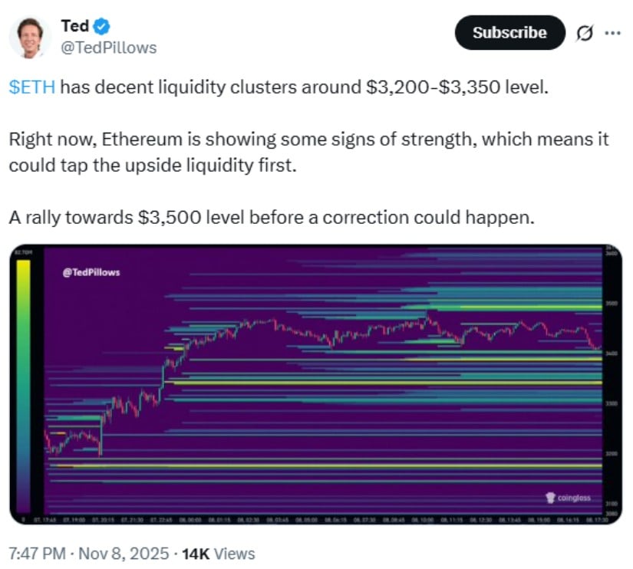Click the 7:47 PM timestamp
The width and height of the screenshot is (633, 569).
coord(38,553)
